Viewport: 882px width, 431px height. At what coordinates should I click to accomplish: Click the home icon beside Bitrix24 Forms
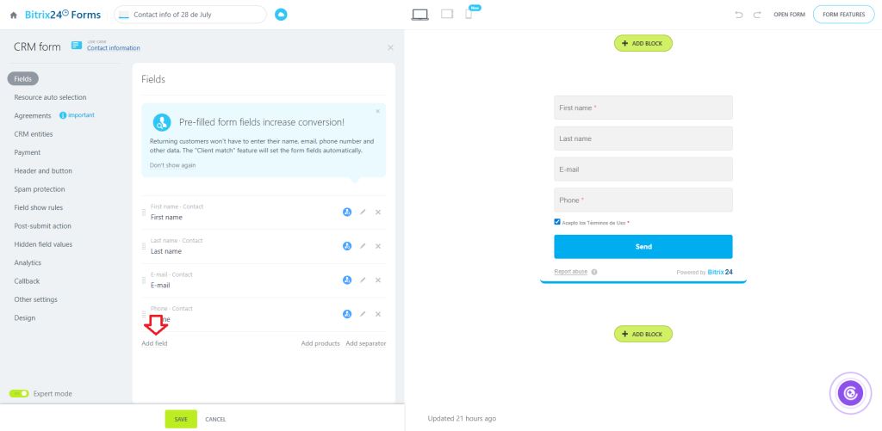(x=13, y=15)
